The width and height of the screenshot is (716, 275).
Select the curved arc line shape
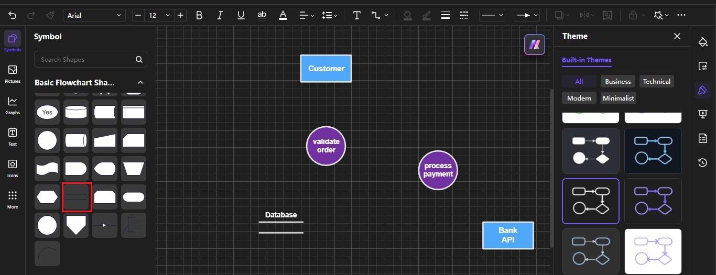click(47, 254)
